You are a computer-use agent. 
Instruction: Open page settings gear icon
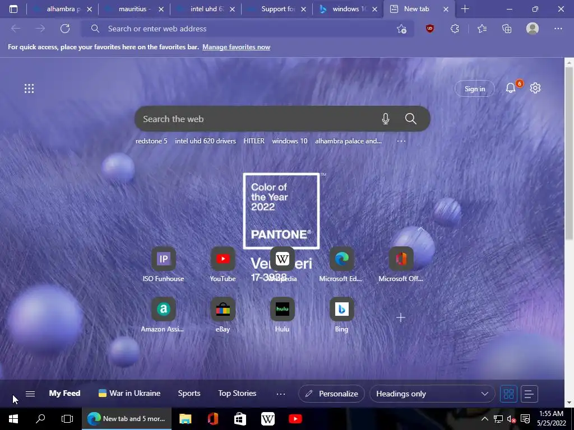[x=535, y=88]
